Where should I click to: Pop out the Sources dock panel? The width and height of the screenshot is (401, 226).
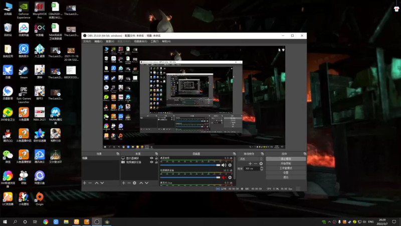click(x=156, y=154)
